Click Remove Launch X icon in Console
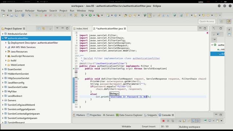 pyautogui.click(x=168, y=121)
